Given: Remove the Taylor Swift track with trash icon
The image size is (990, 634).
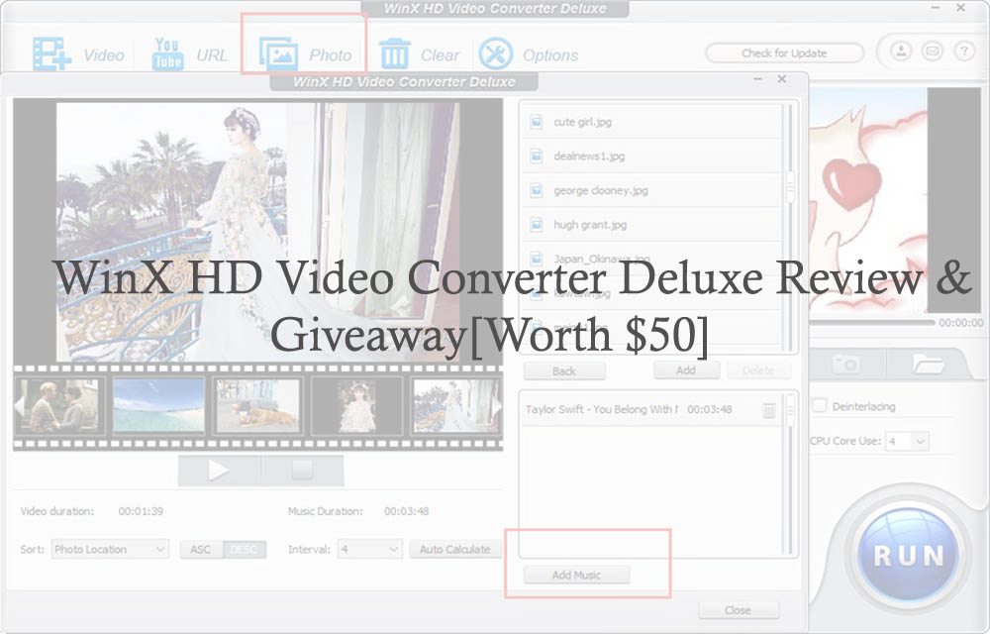Looking at the screenshot, I should pos(769,410).
